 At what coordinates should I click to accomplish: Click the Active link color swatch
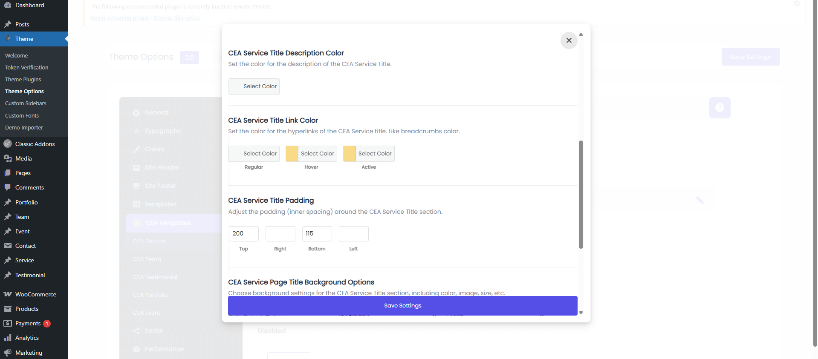coord(350,154)
